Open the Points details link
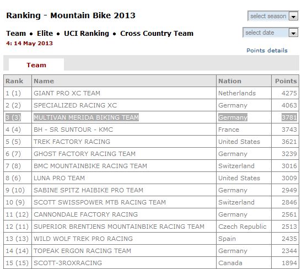The height and width of the screenshot is (269, 302). click(267, 51)
